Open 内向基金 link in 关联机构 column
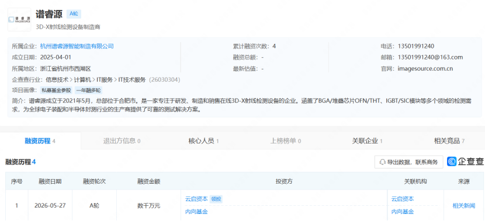Screen dimensions: 485x221 (x=403, y=212)
